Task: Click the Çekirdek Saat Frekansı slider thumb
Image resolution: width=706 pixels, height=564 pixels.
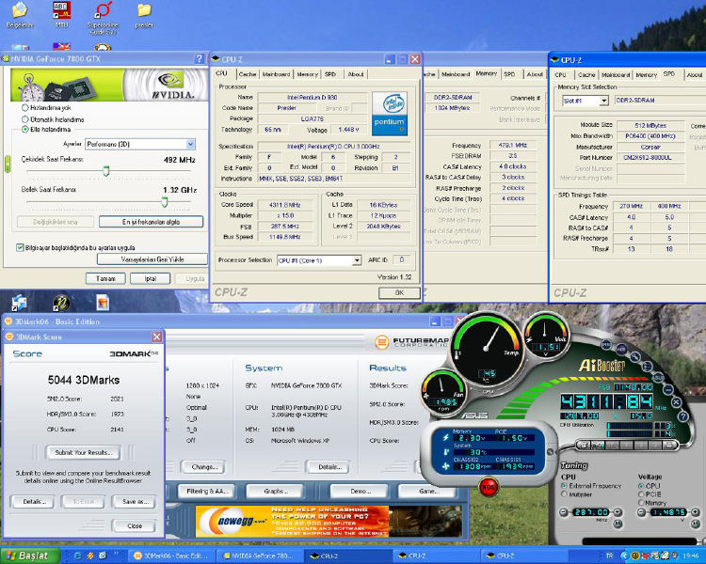Action: click(106, 171)
